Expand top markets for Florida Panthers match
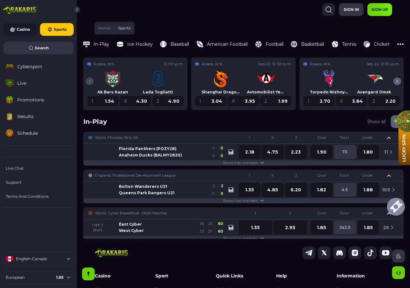410x288 pixels. (x=243, y=163)
